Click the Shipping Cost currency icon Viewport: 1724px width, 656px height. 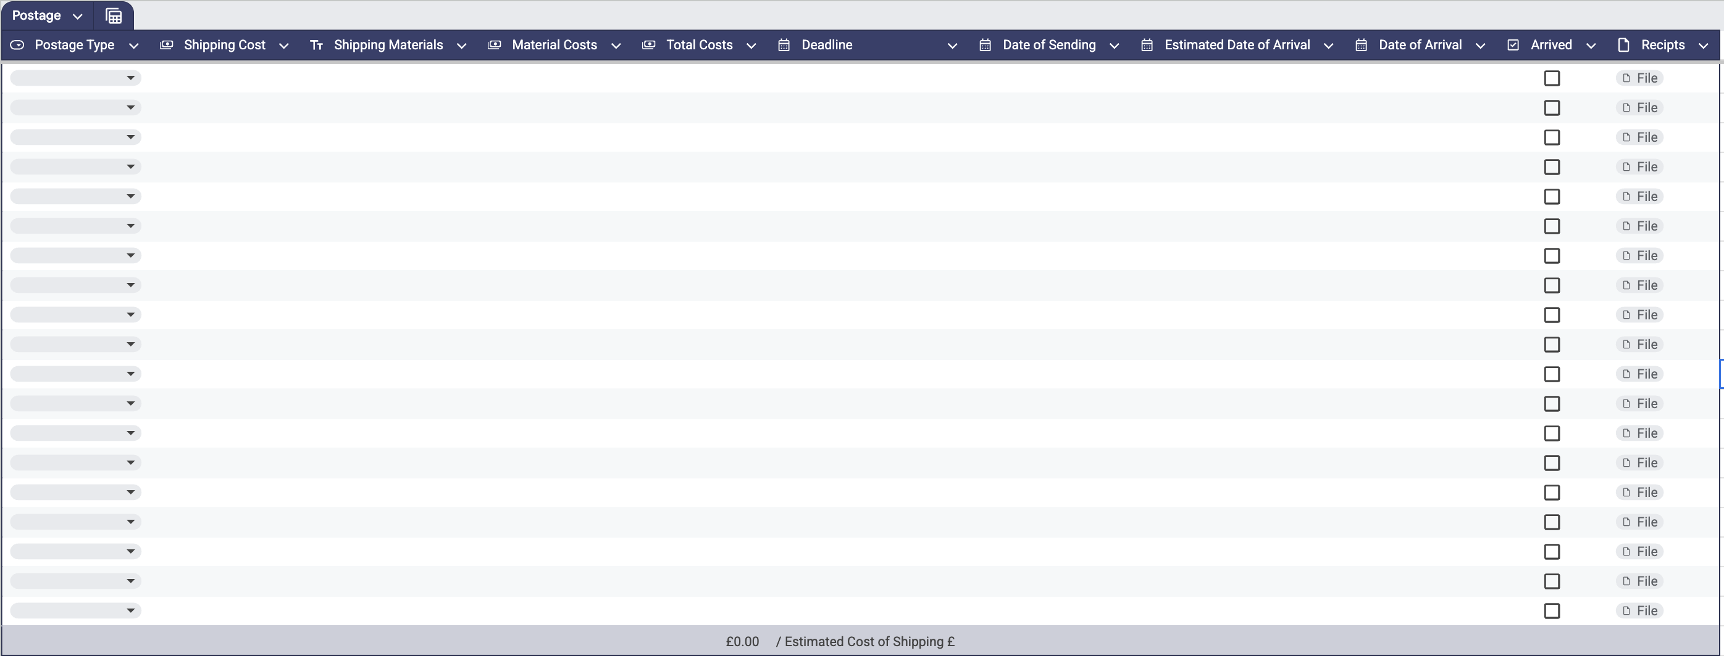(167, 45)
